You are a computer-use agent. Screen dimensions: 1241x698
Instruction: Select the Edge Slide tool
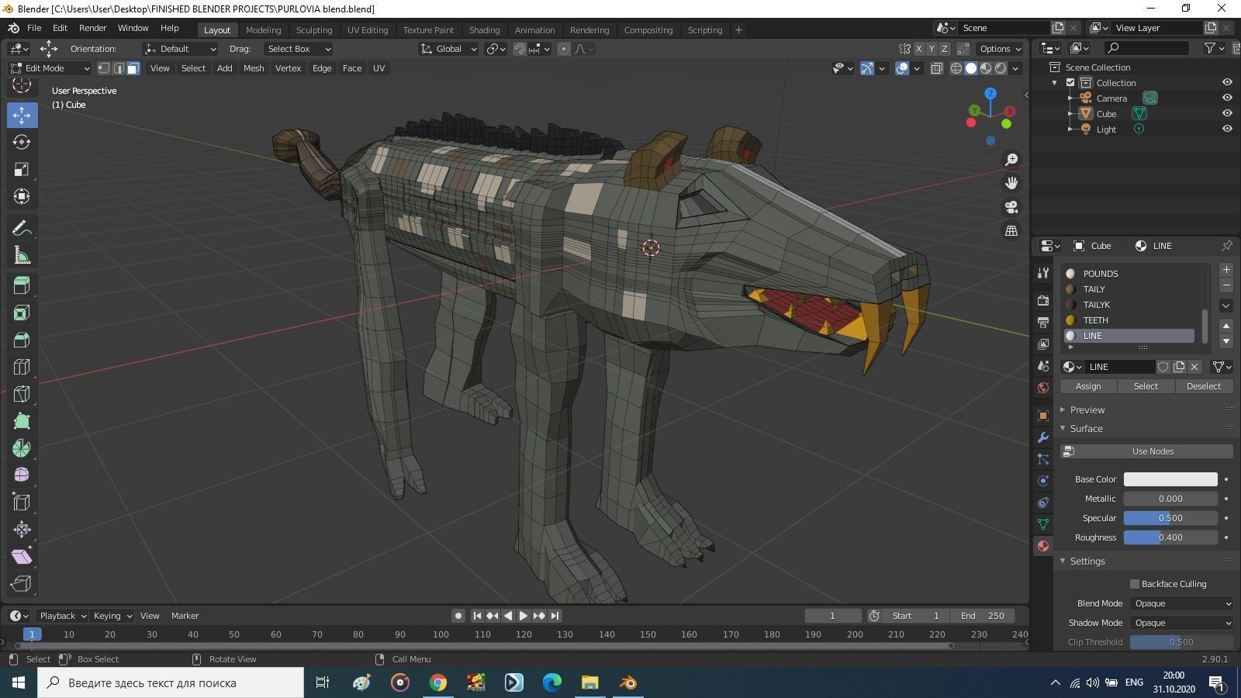click(x=22, y=503)
